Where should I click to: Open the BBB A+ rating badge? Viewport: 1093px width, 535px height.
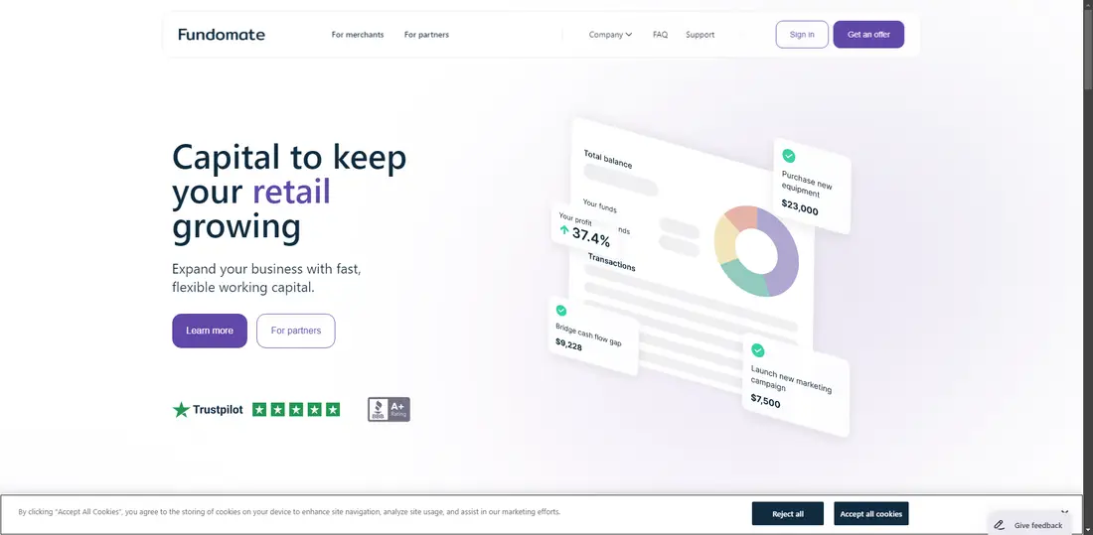point(389,410)
